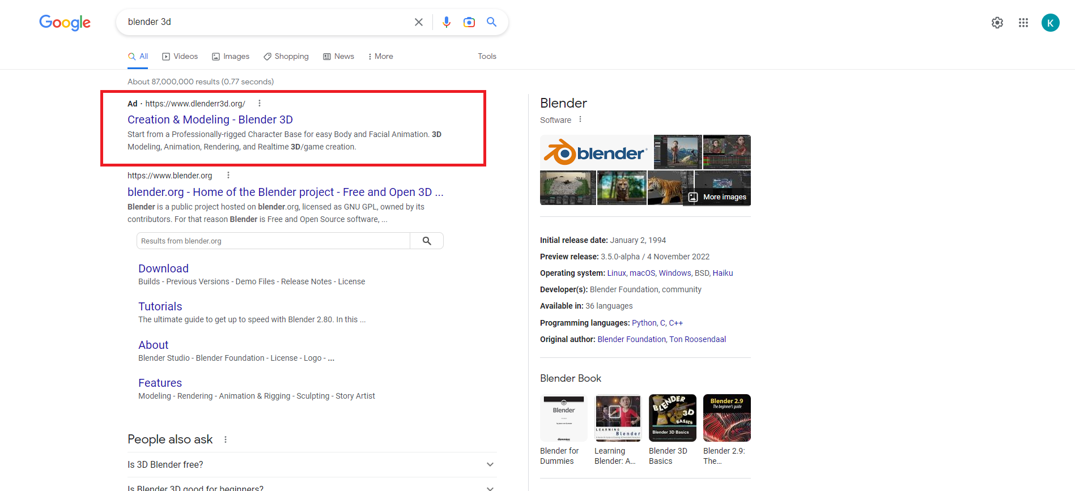Viewport: 1075px width, 491px height.
Task: Open the Blender Foundation original author link
Action: 632,339
